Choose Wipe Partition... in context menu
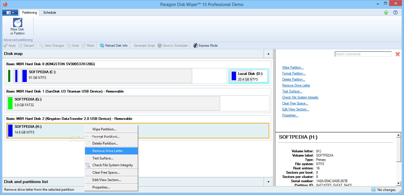Viewport: 404px width, 195px height. click(111, 129)
